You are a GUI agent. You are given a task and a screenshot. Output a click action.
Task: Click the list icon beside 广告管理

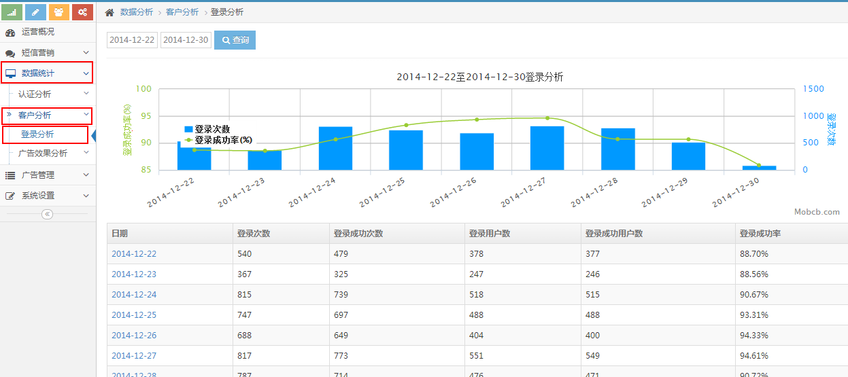(10, 175)
